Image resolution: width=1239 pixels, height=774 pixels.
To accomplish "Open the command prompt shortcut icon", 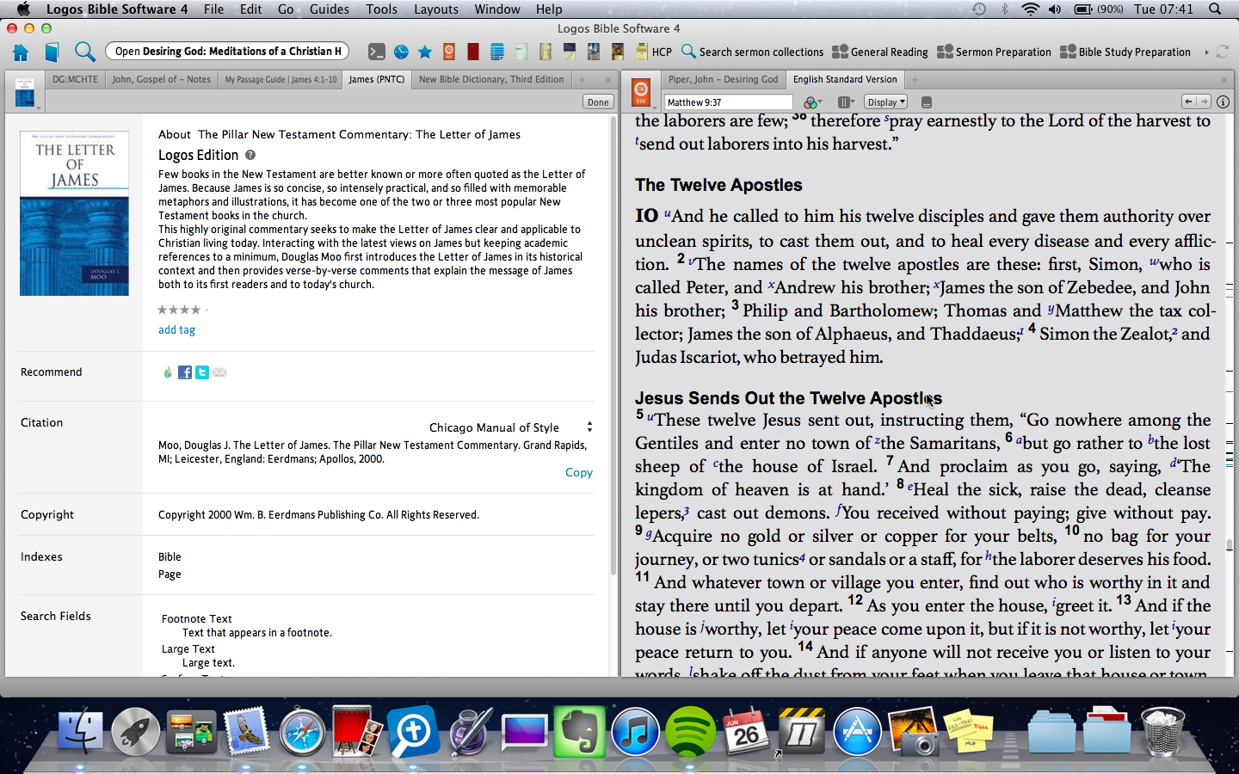I will coord(377,52).
